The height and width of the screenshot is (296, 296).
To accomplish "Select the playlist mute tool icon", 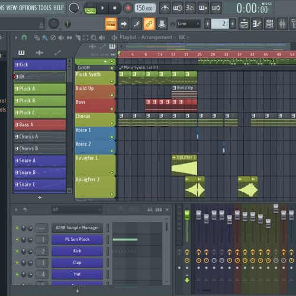I will tap(61, 37).
